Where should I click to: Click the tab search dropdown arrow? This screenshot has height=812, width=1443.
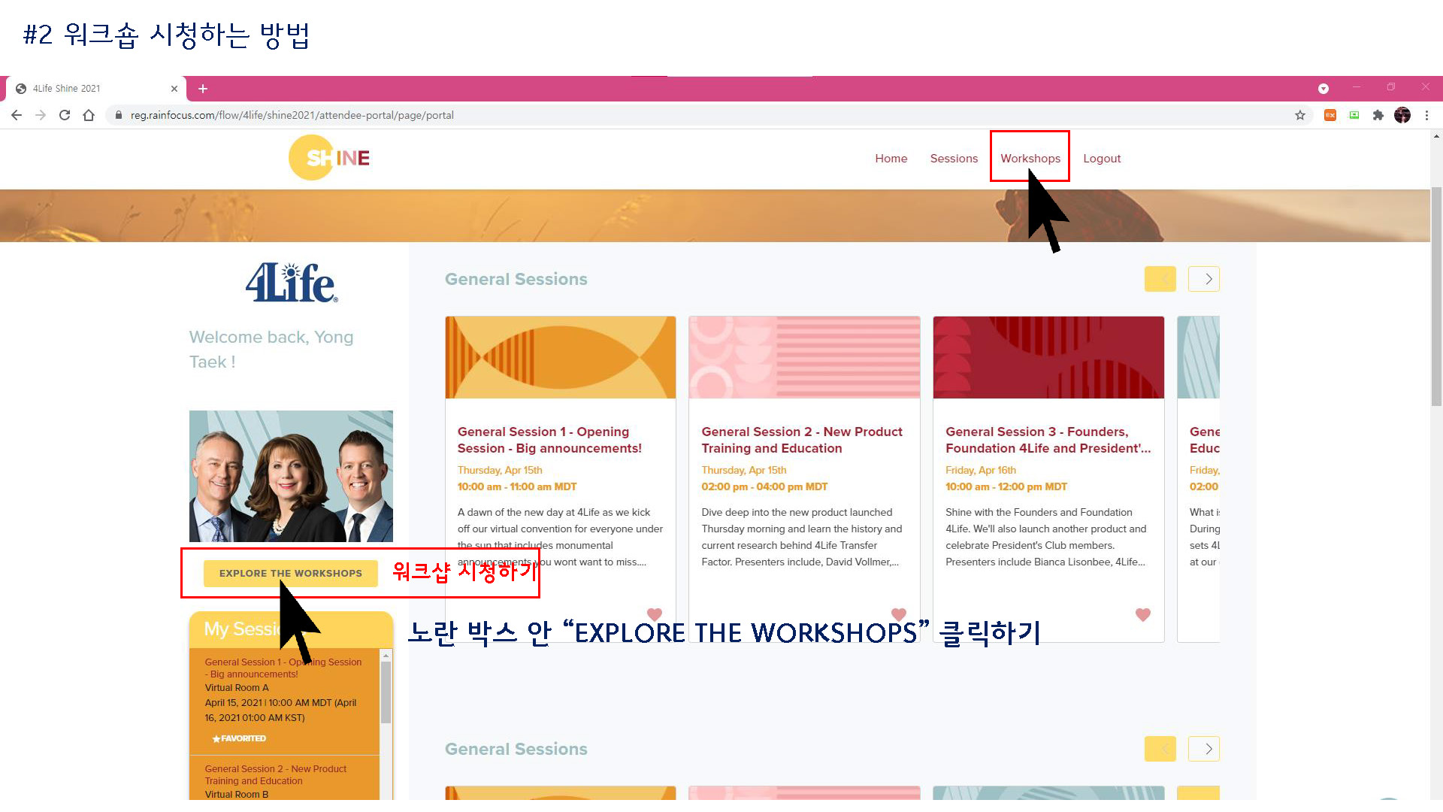coord(1324,89)
